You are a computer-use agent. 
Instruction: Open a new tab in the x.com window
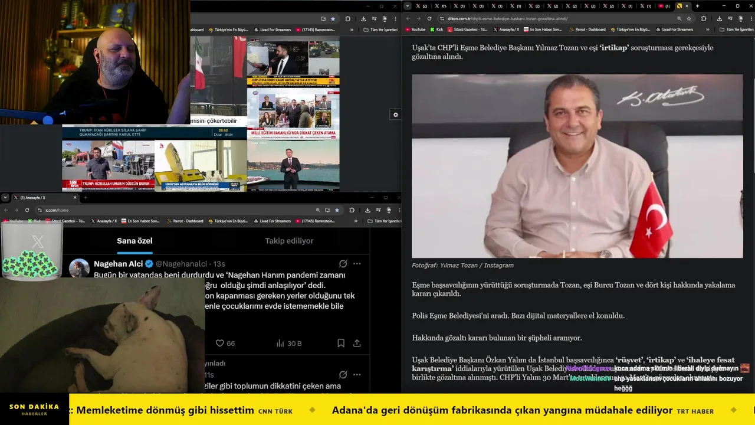click(x=85, y=197)
